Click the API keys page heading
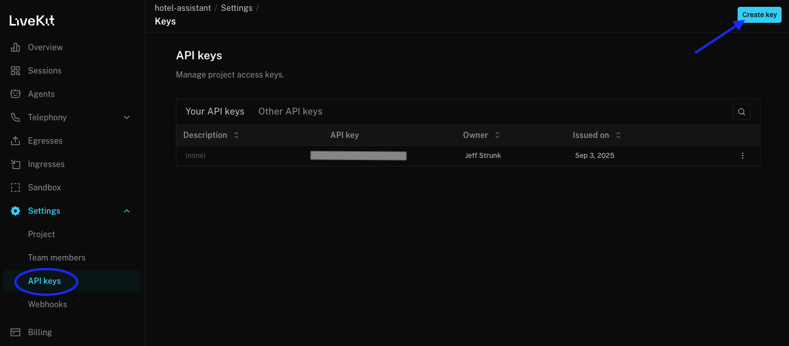 coord(199,56)
